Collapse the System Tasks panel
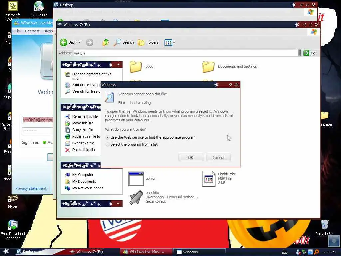The width and height of the screenshot is (341, 256). point(118,65)
